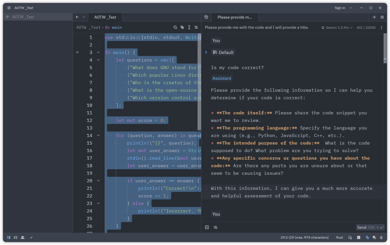Open the terminal panel from status bar

(x=359, y=237)
